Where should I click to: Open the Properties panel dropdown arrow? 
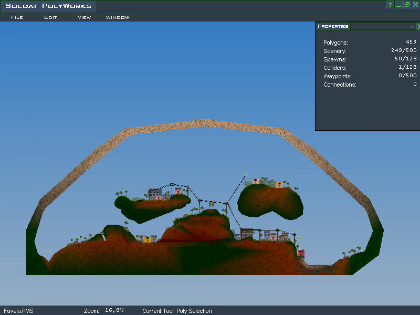(412, 26)
